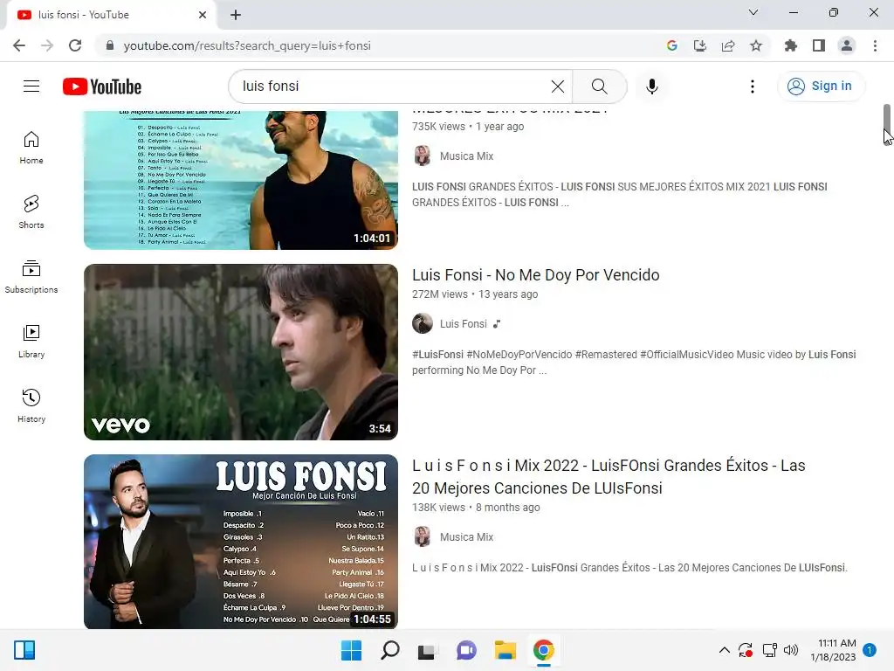Open Chrome three-dot menu
This screenshot has width=894, height=671.
coord(875,45)
